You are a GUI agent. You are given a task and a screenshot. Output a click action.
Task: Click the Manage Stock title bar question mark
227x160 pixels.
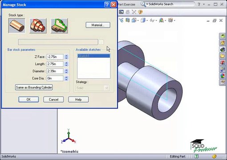point(107,4)
